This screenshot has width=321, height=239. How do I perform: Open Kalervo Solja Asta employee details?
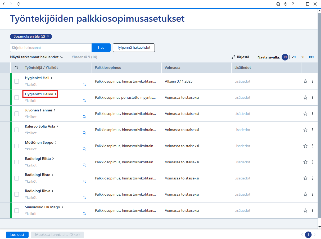(42, 126)
